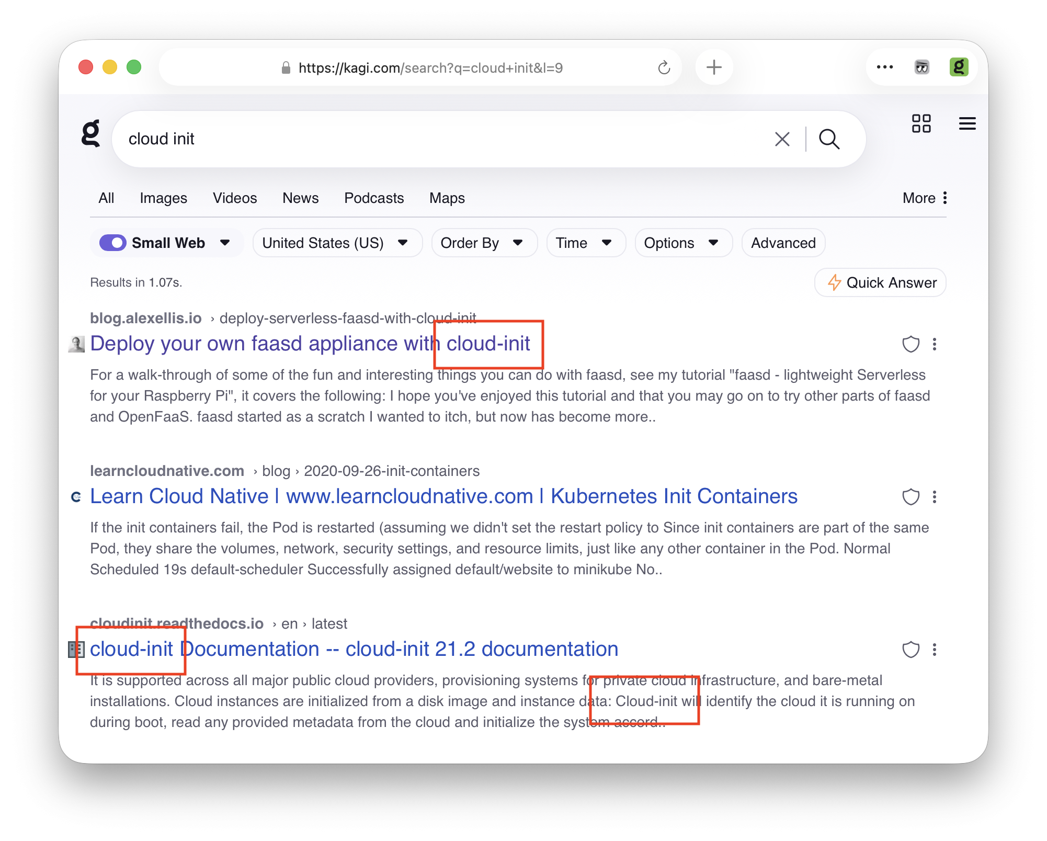Click the Advanced search button
1047x841 pixels.
[783, 243]
